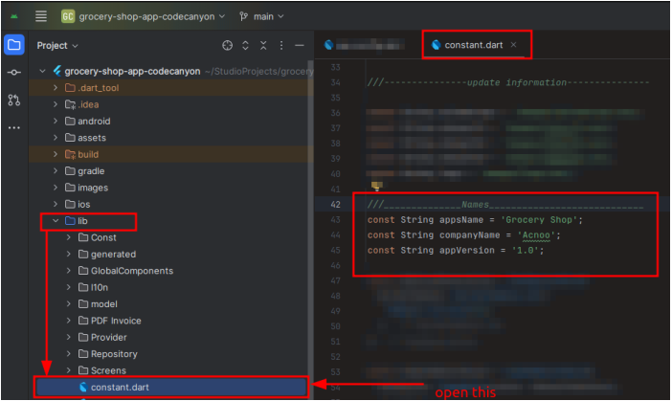Open the Pull Requests tool window icon

click(x=14, y=100)
